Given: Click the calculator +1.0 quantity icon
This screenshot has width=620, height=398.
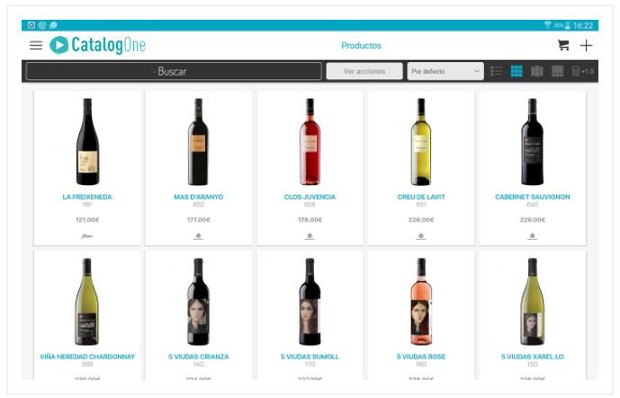Looking at the screenshot, I should [x=583, y=71].
